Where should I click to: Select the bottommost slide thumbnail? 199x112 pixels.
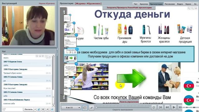67,92
